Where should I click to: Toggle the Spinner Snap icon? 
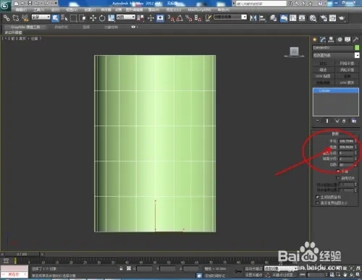click(198, 18)
